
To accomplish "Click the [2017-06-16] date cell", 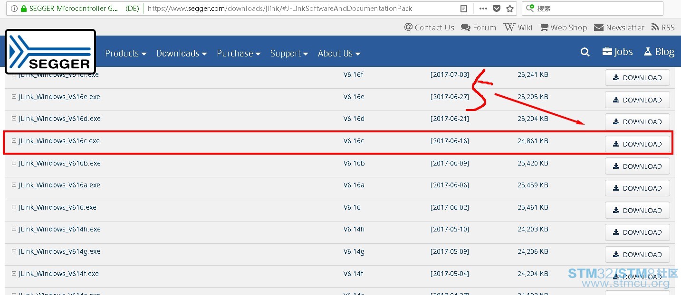I will tap(450, 141).
